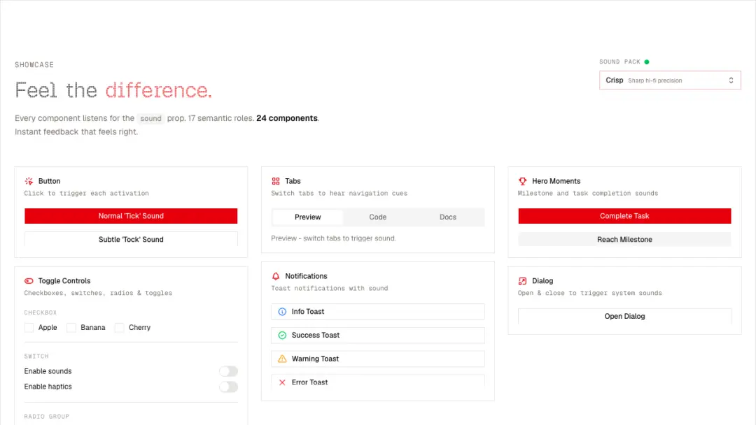This screenshot has height=425, width=756.
Task: Switch to the Docs tab
Action: pyautogui.click(x=448, y=217)
